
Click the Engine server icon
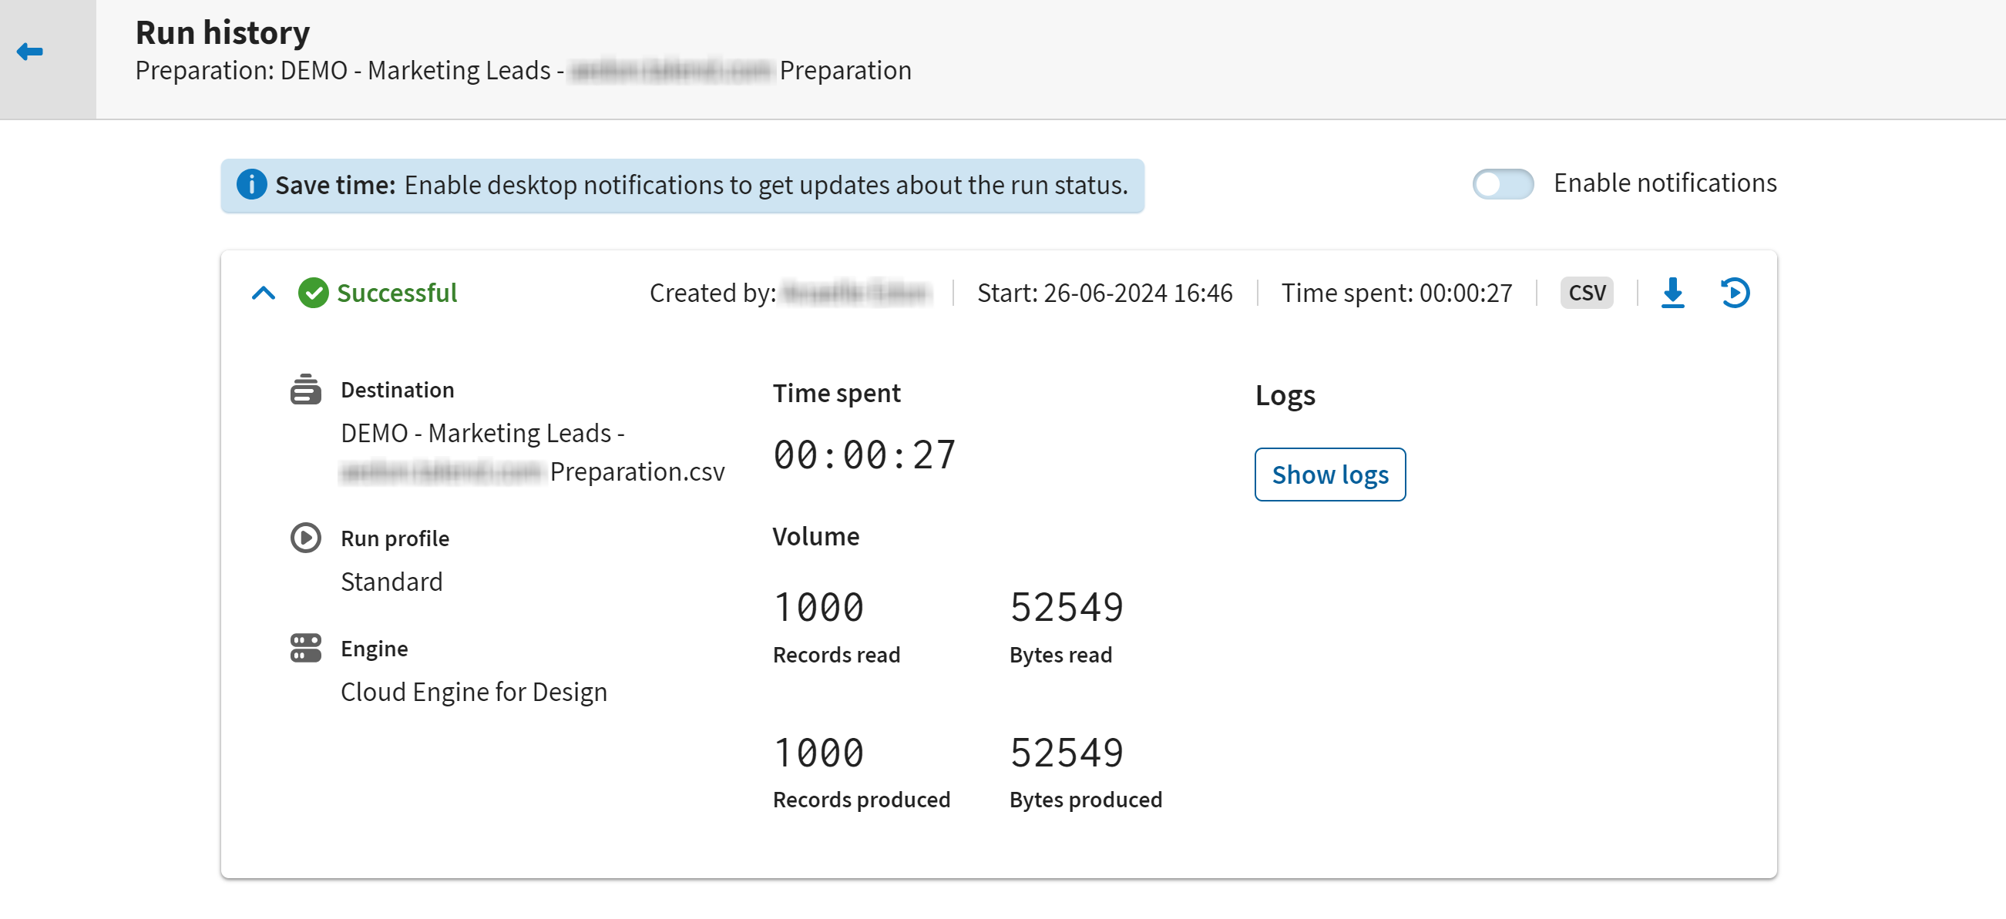pyautogui.click(x=305, y=648)
